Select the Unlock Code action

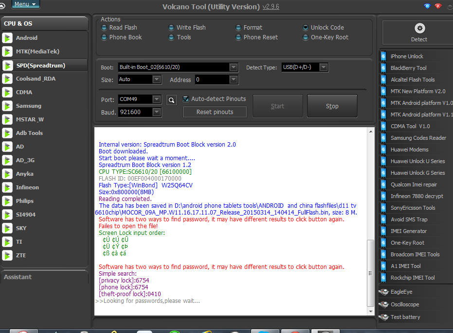click(x=306, y=27)
